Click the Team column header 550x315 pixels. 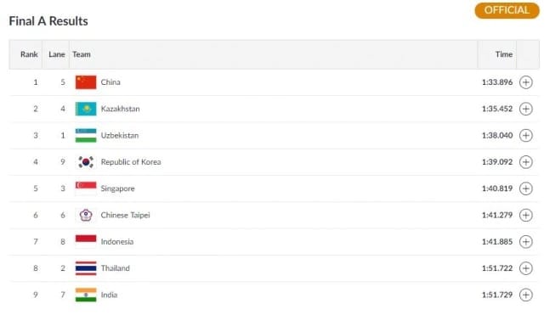pos(82,54)
